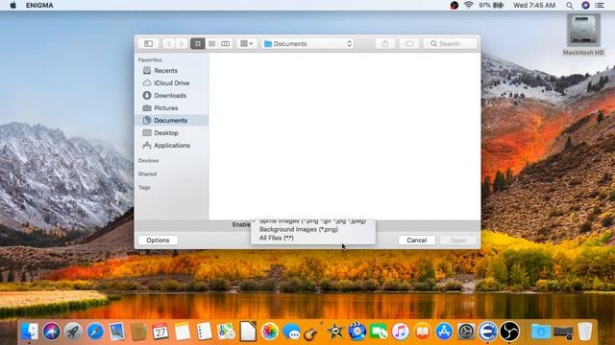Click the Share toolbar button
The image size is (615, 345).
point(384,43)
